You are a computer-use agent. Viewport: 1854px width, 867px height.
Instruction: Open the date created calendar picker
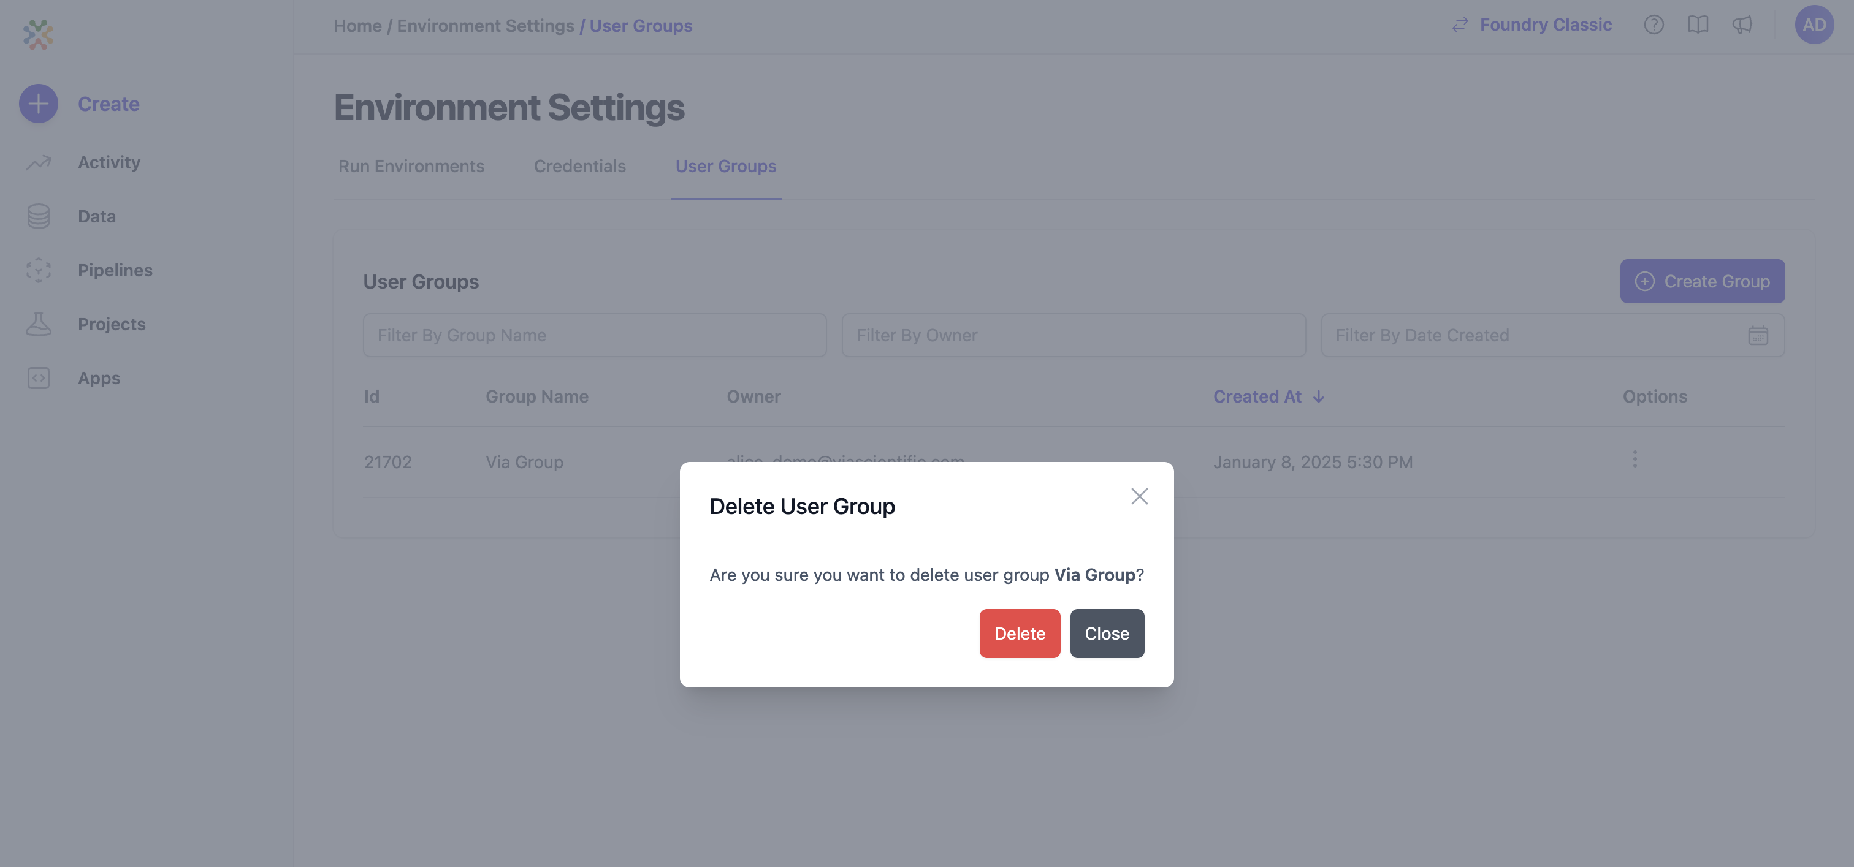[1758, 335]
